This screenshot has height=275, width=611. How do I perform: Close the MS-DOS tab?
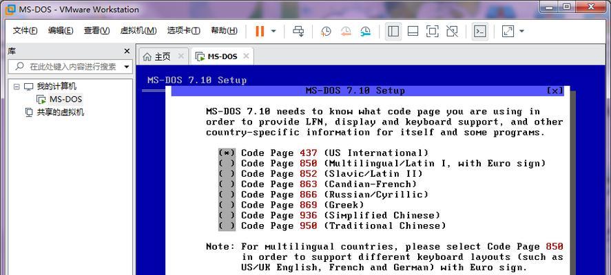(246, 56)
